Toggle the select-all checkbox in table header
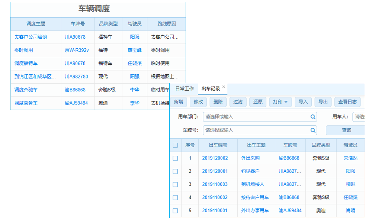Image resolution: width=372 pixels, height=223 pixels. pyautogui.click(x=175, y=145)
